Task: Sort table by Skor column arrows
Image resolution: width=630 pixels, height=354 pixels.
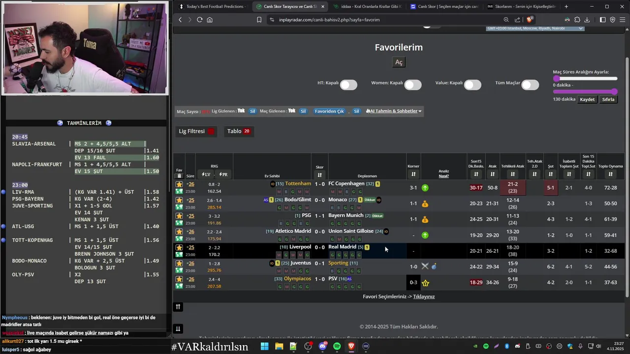Action: 319,175
